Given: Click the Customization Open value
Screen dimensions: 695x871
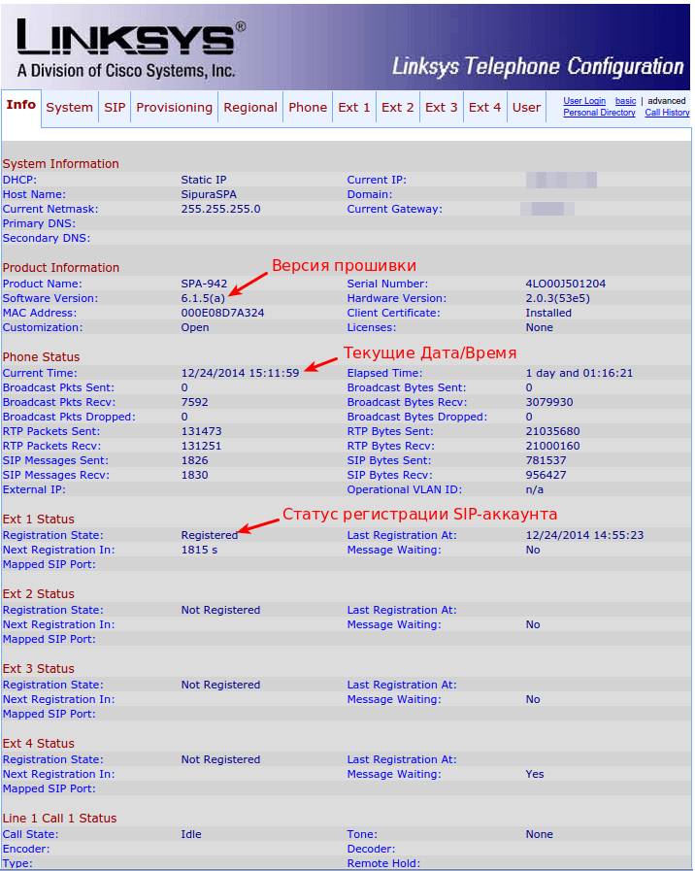Looking at the screenshot, I should (195, 328).
